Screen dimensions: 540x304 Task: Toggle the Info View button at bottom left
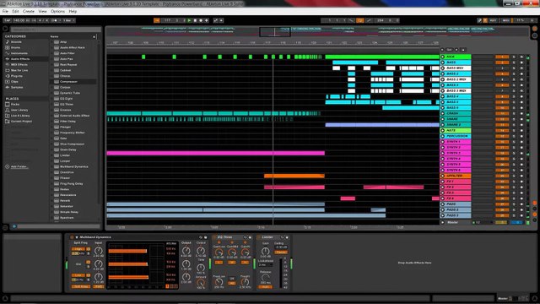pyautogui.click(x=5, y=298)
